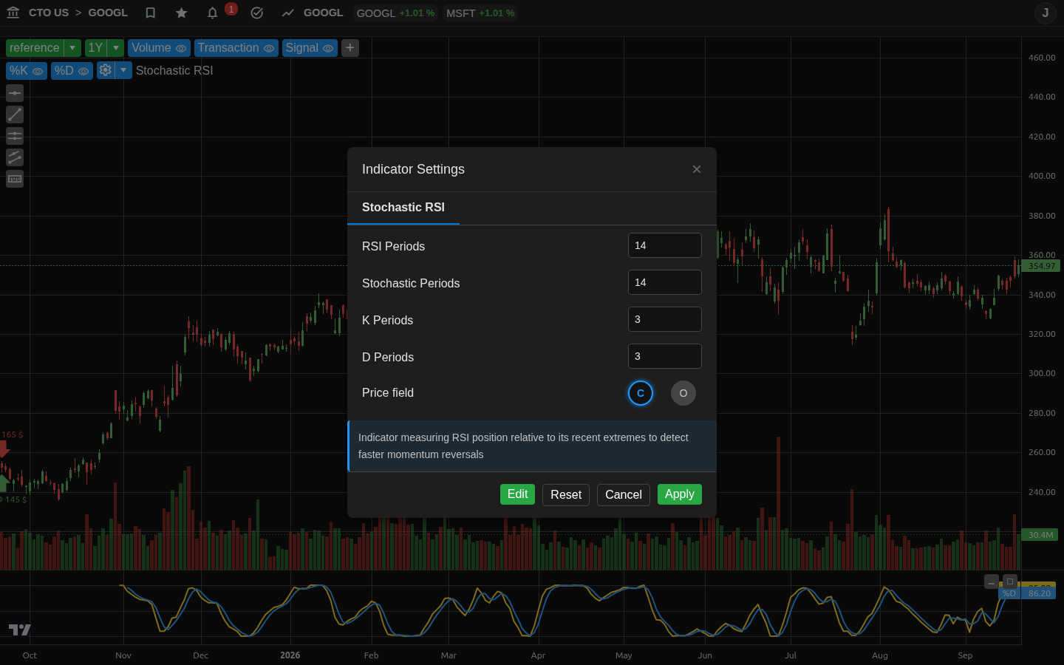Toggle Volume indicator visibility
The height and width of the screenshot is (665, 1064).
(x=181, y=48)
